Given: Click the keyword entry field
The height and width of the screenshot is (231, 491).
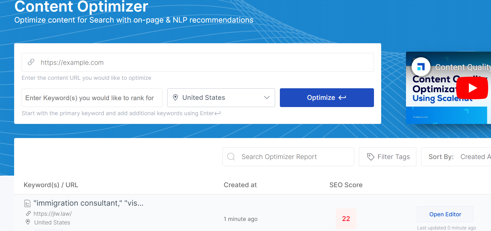Looking at the screenshot, I should [x=92, y=98].
